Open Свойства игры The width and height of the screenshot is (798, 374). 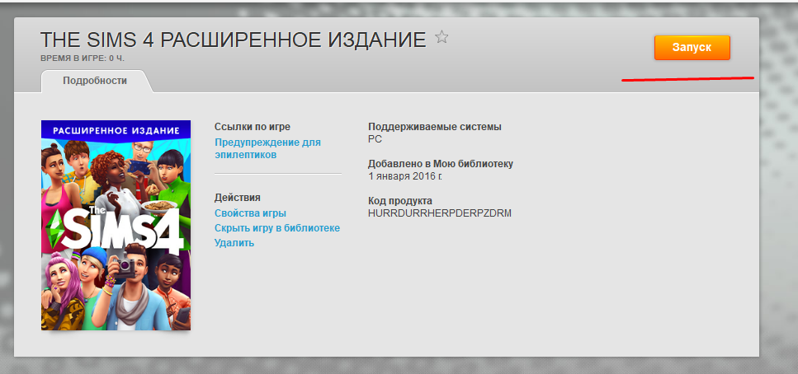[x=250, y=213]
